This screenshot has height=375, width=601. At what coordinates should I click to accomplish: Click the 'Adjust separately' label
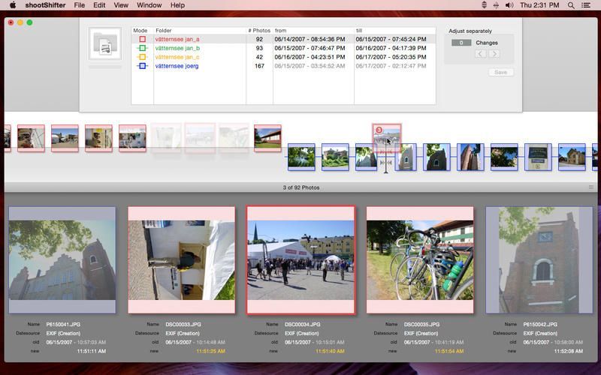(470, 31)
